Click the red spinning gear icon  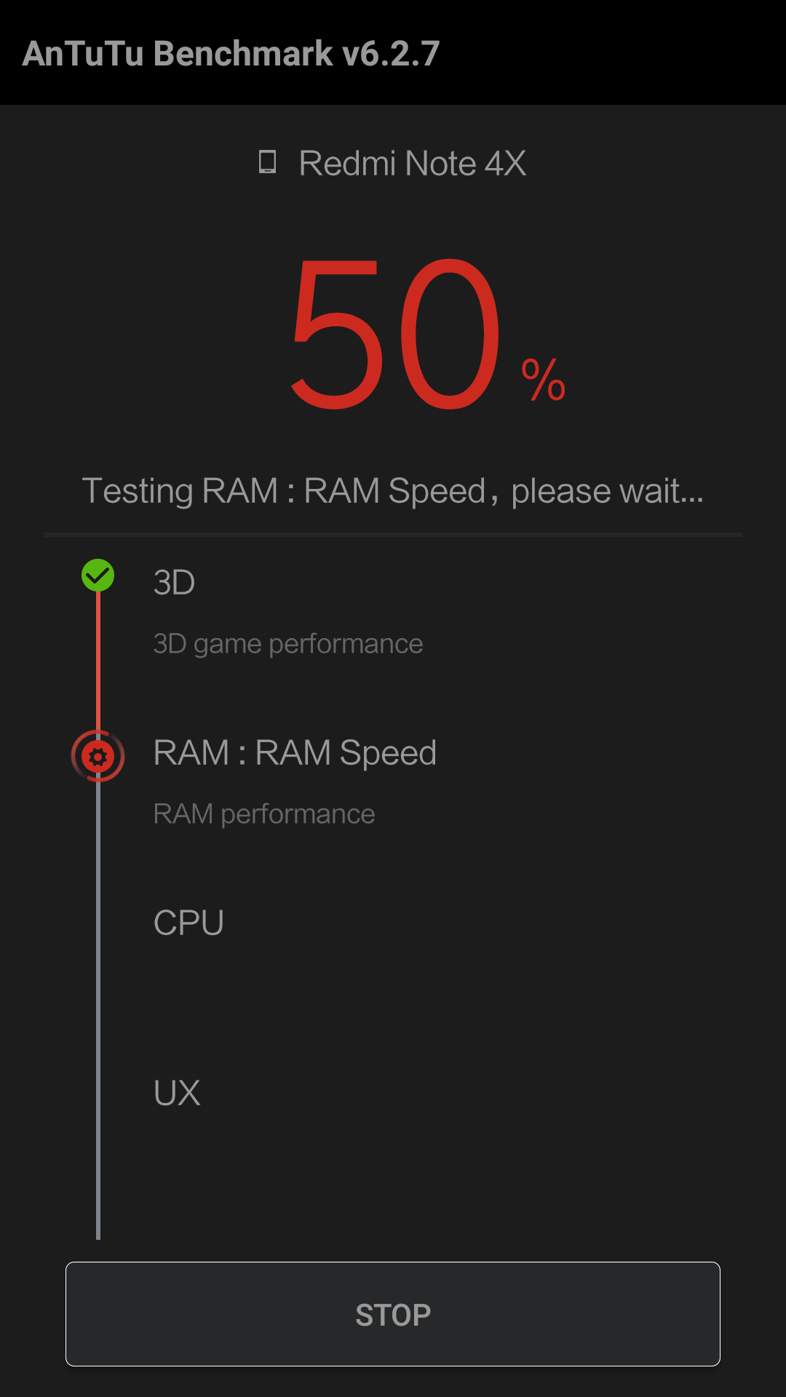pos(98,757)
